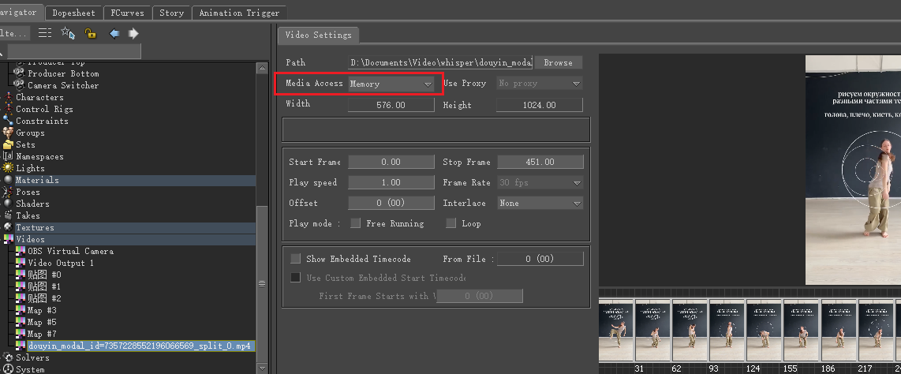901x374 pixels.
Task: Click the star selection filter icon
Action: coord(68,33)
